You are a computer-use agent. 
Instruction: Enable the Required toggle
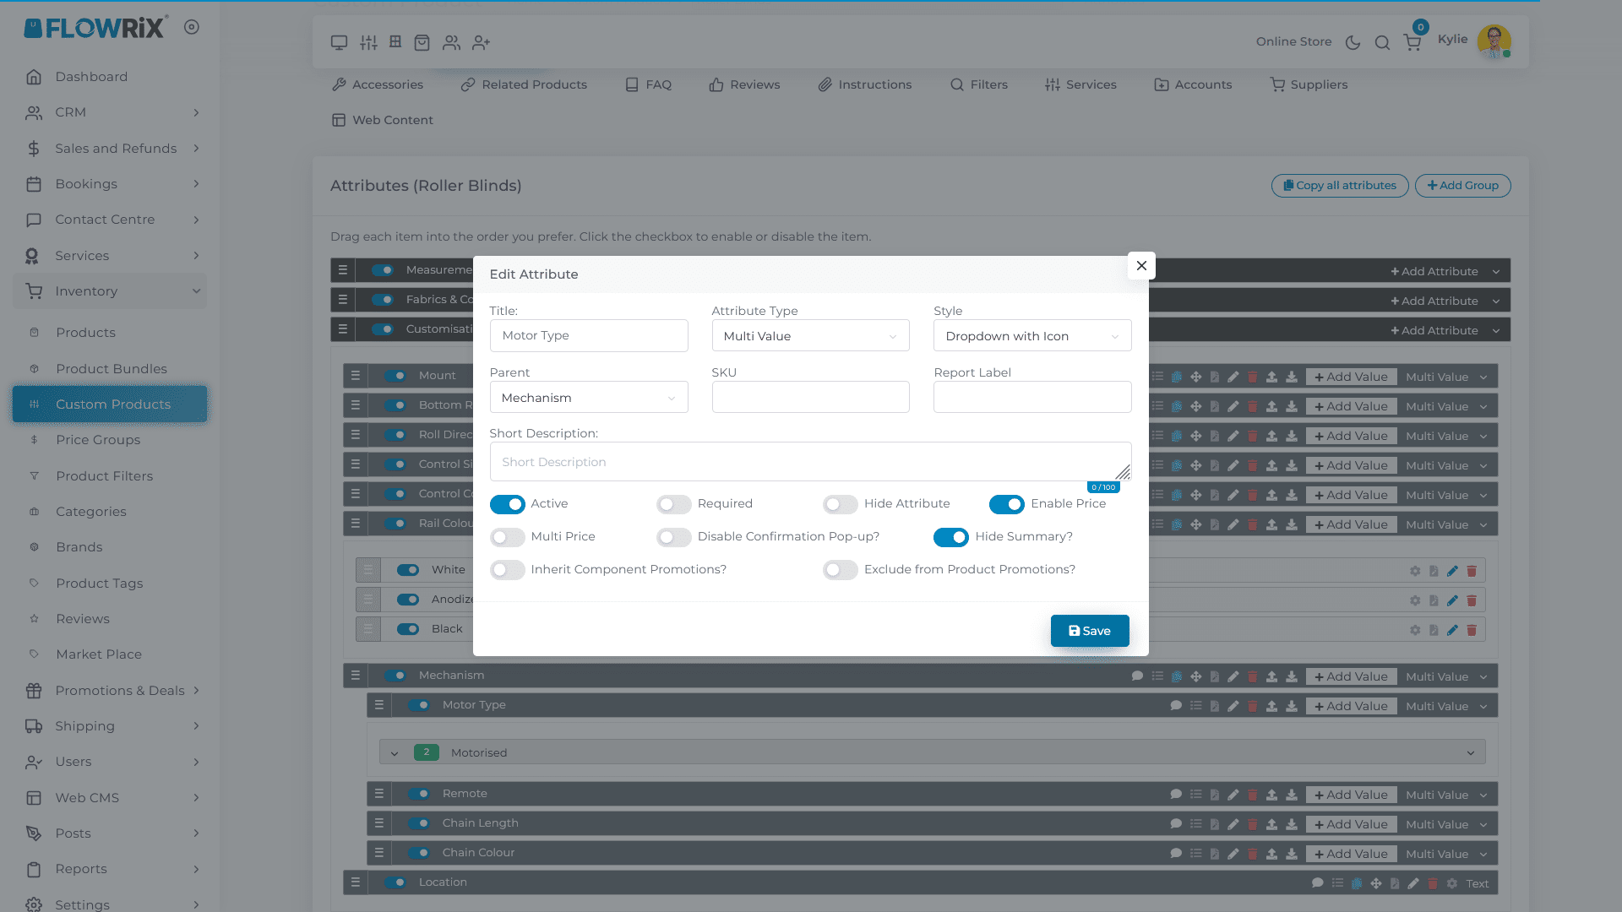[673, 504]
